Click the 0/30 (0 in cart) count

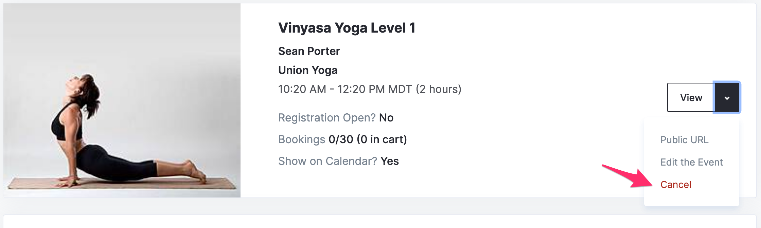(x=368, y=139)
